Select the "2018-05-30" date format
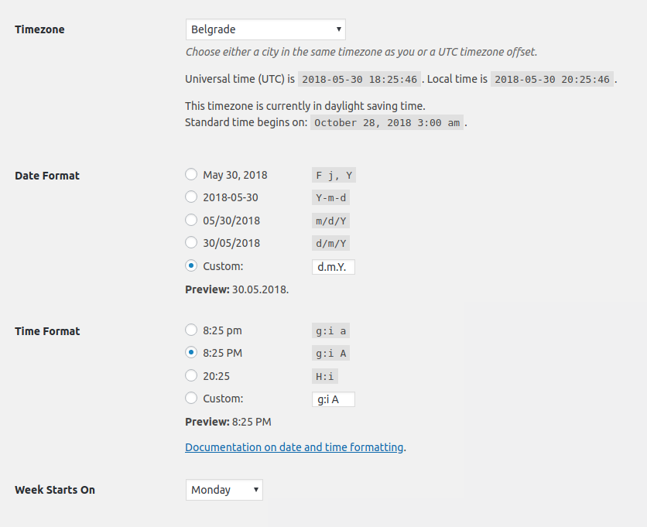Screen dimensions: 647x527 (191, 197)
